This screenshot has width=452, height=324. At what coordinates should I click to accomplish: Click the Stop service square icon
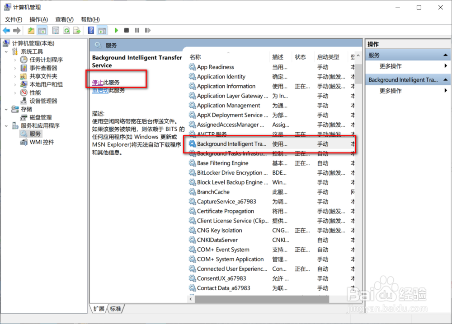click(x=126, y=30)
